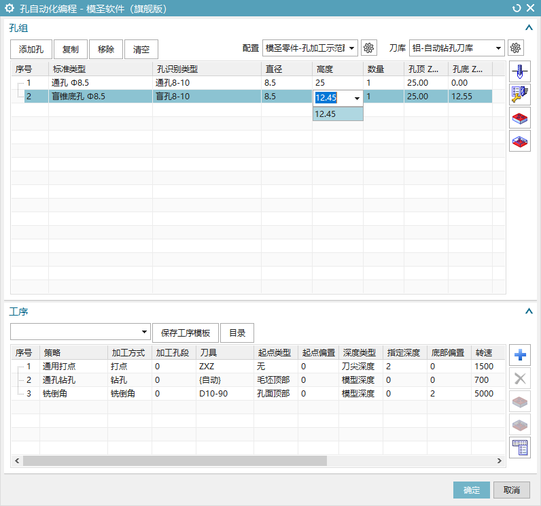This screenshot has width=541, height=506.
Task: Open the table list icon in 工序
Action: pos(520,448)
